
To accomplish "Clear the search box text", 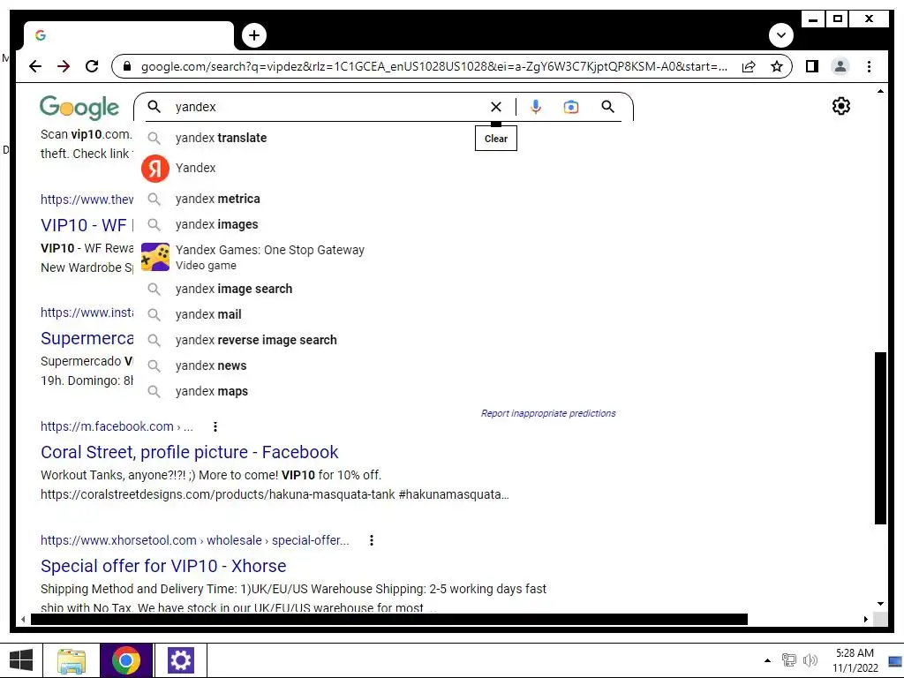I will coord(496,107).
